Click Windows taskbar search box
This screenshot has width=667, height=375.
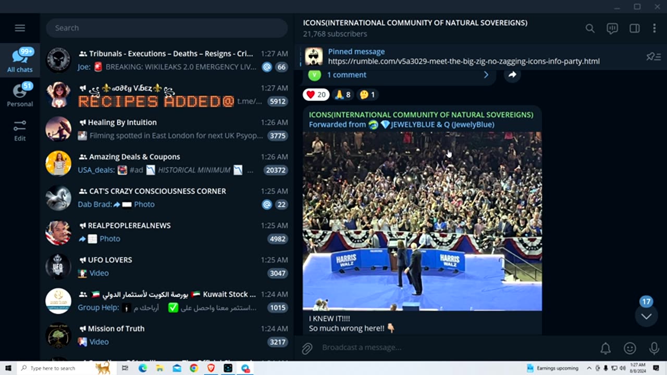tap(65, 368)
